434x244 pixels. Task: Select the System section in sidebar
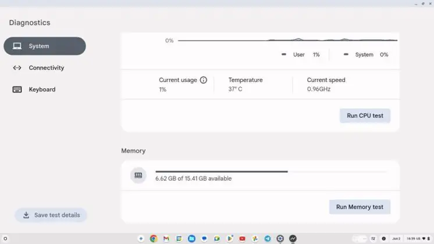tap(45, 46)
